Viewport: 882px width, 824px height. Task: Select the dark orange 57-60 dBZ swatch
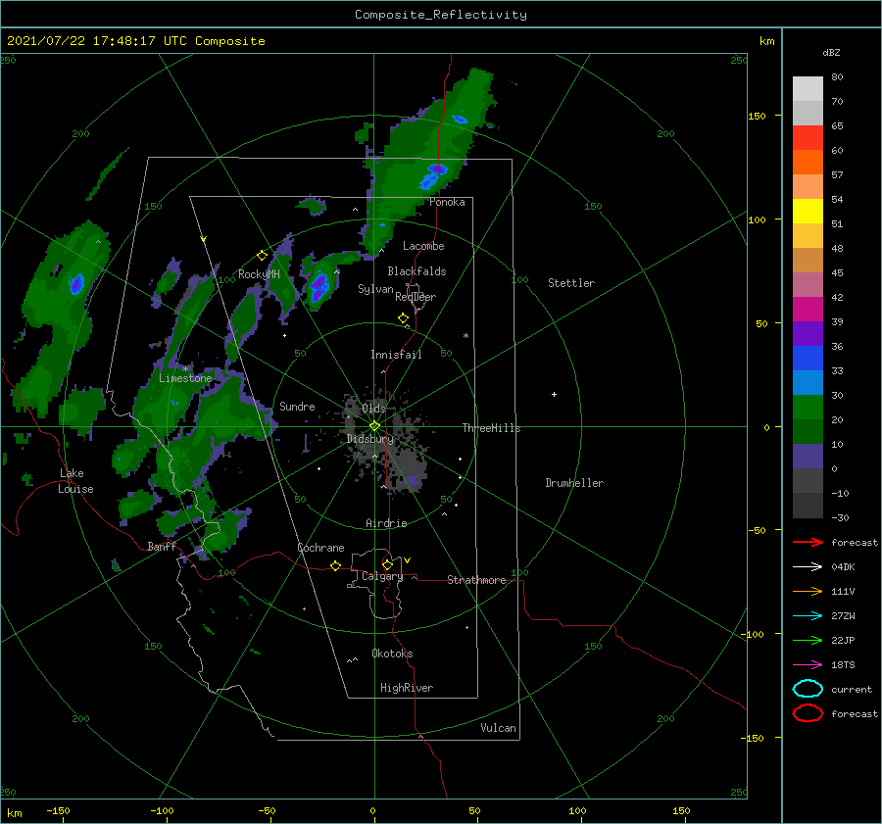coord(808,163)
